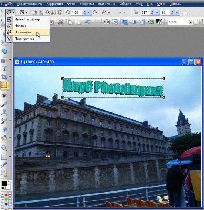Click the black-and-white eyedropper icon

pos(159,22)
